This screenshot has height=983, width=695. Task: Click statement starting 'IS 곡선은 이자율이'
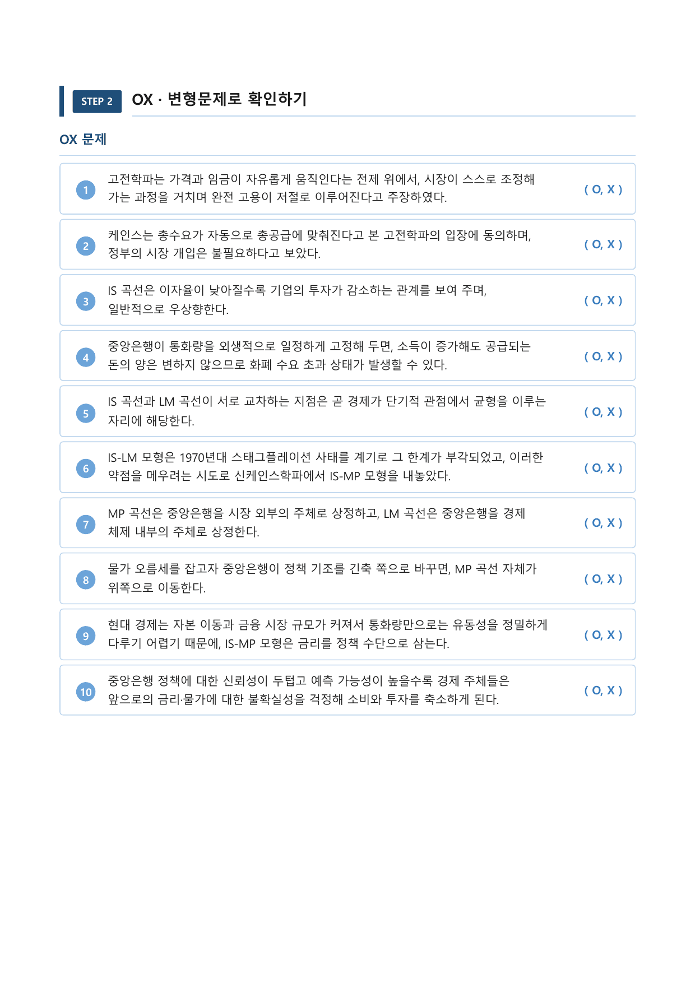(297, 300)
